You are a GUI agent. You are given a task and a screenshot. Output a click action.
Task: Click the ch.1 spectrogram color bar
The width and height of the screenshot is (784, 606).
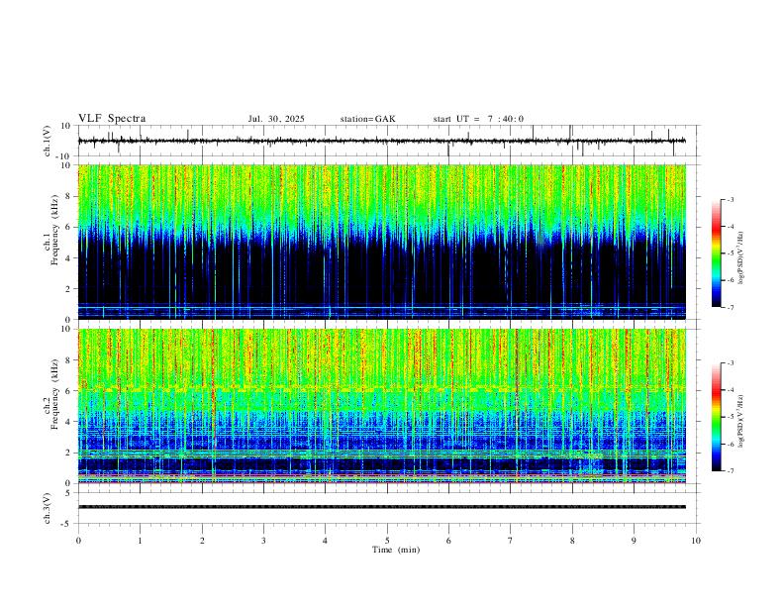[717, 253]
